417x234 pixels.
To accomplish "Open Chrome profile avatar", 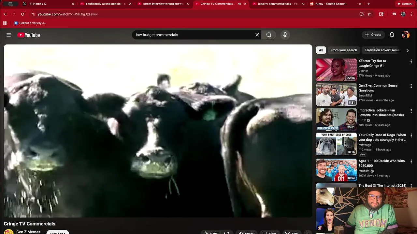I will click(x=403, y=14).
